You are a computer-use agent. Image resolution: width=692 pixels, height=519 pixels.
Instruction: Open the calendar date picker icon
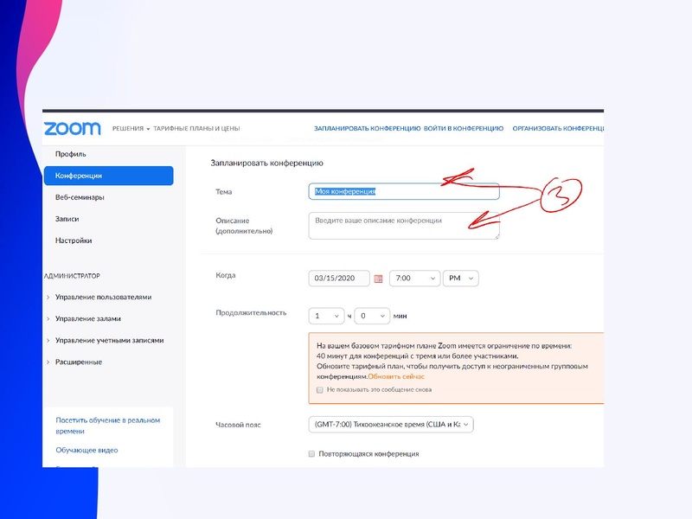(378, 279)
